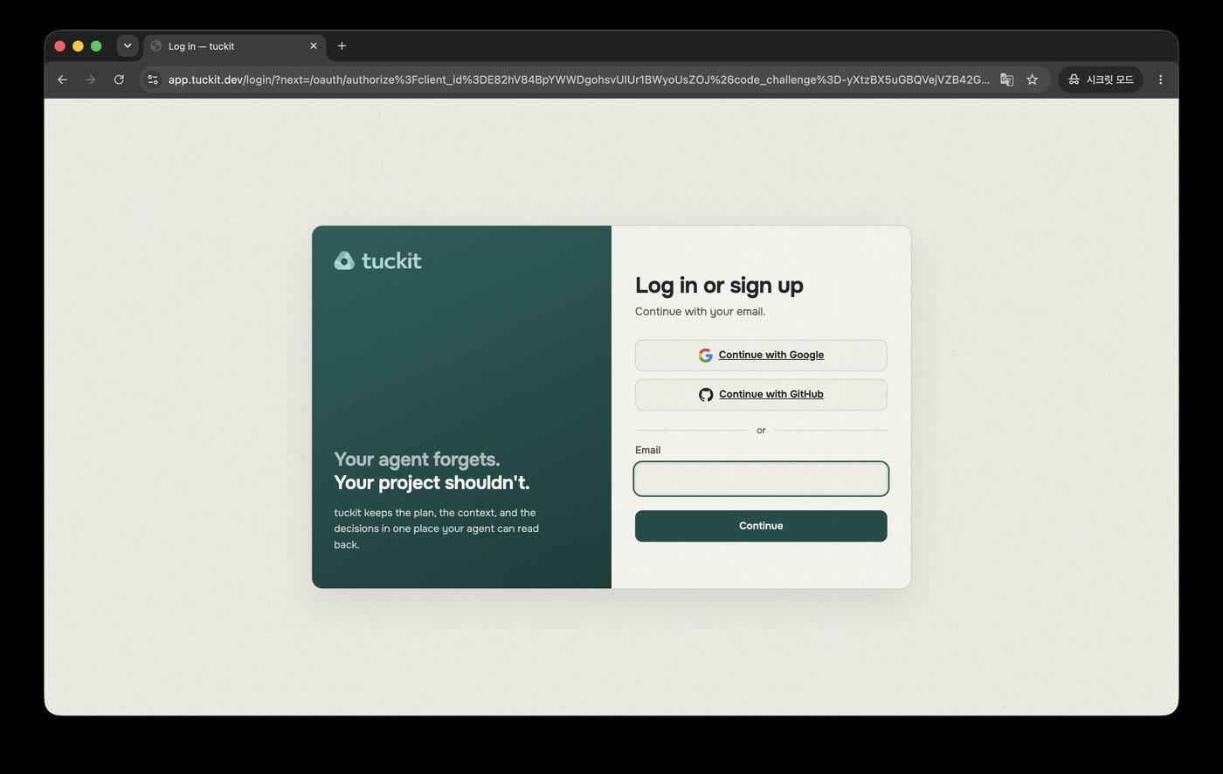Viewport: 1223px width, 774px height.
Task: Maximize the window with the green button
Action: click(x=96, y=46)
